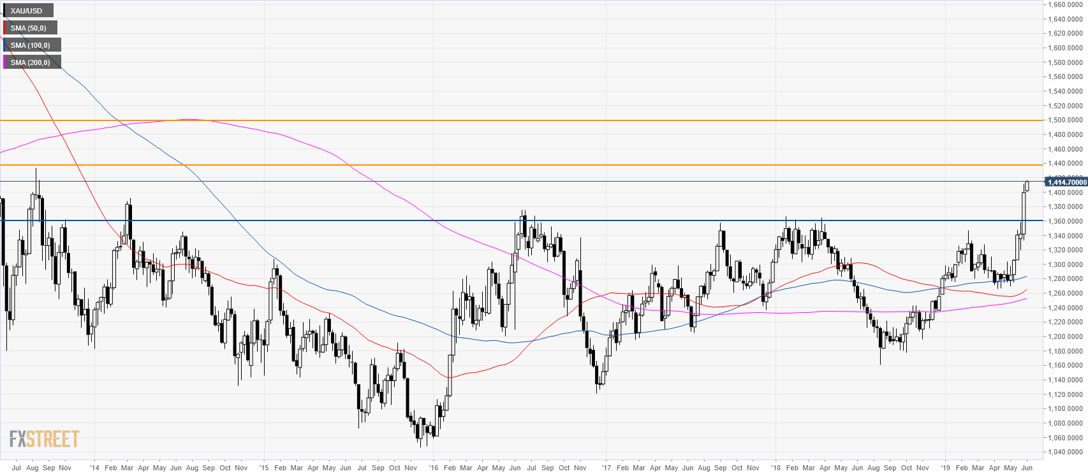This screenshot has height=476, width=1088.
Task: Click the '18 year label on time axis
Action: 776,468
